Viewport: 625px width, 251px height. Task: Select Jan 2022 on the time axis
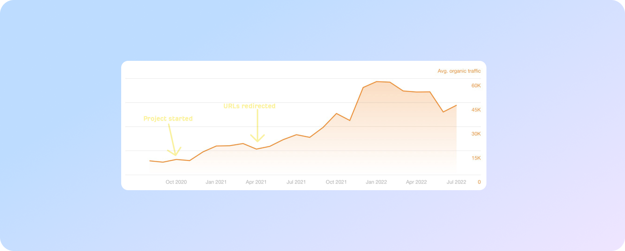[x=376, y=182]
